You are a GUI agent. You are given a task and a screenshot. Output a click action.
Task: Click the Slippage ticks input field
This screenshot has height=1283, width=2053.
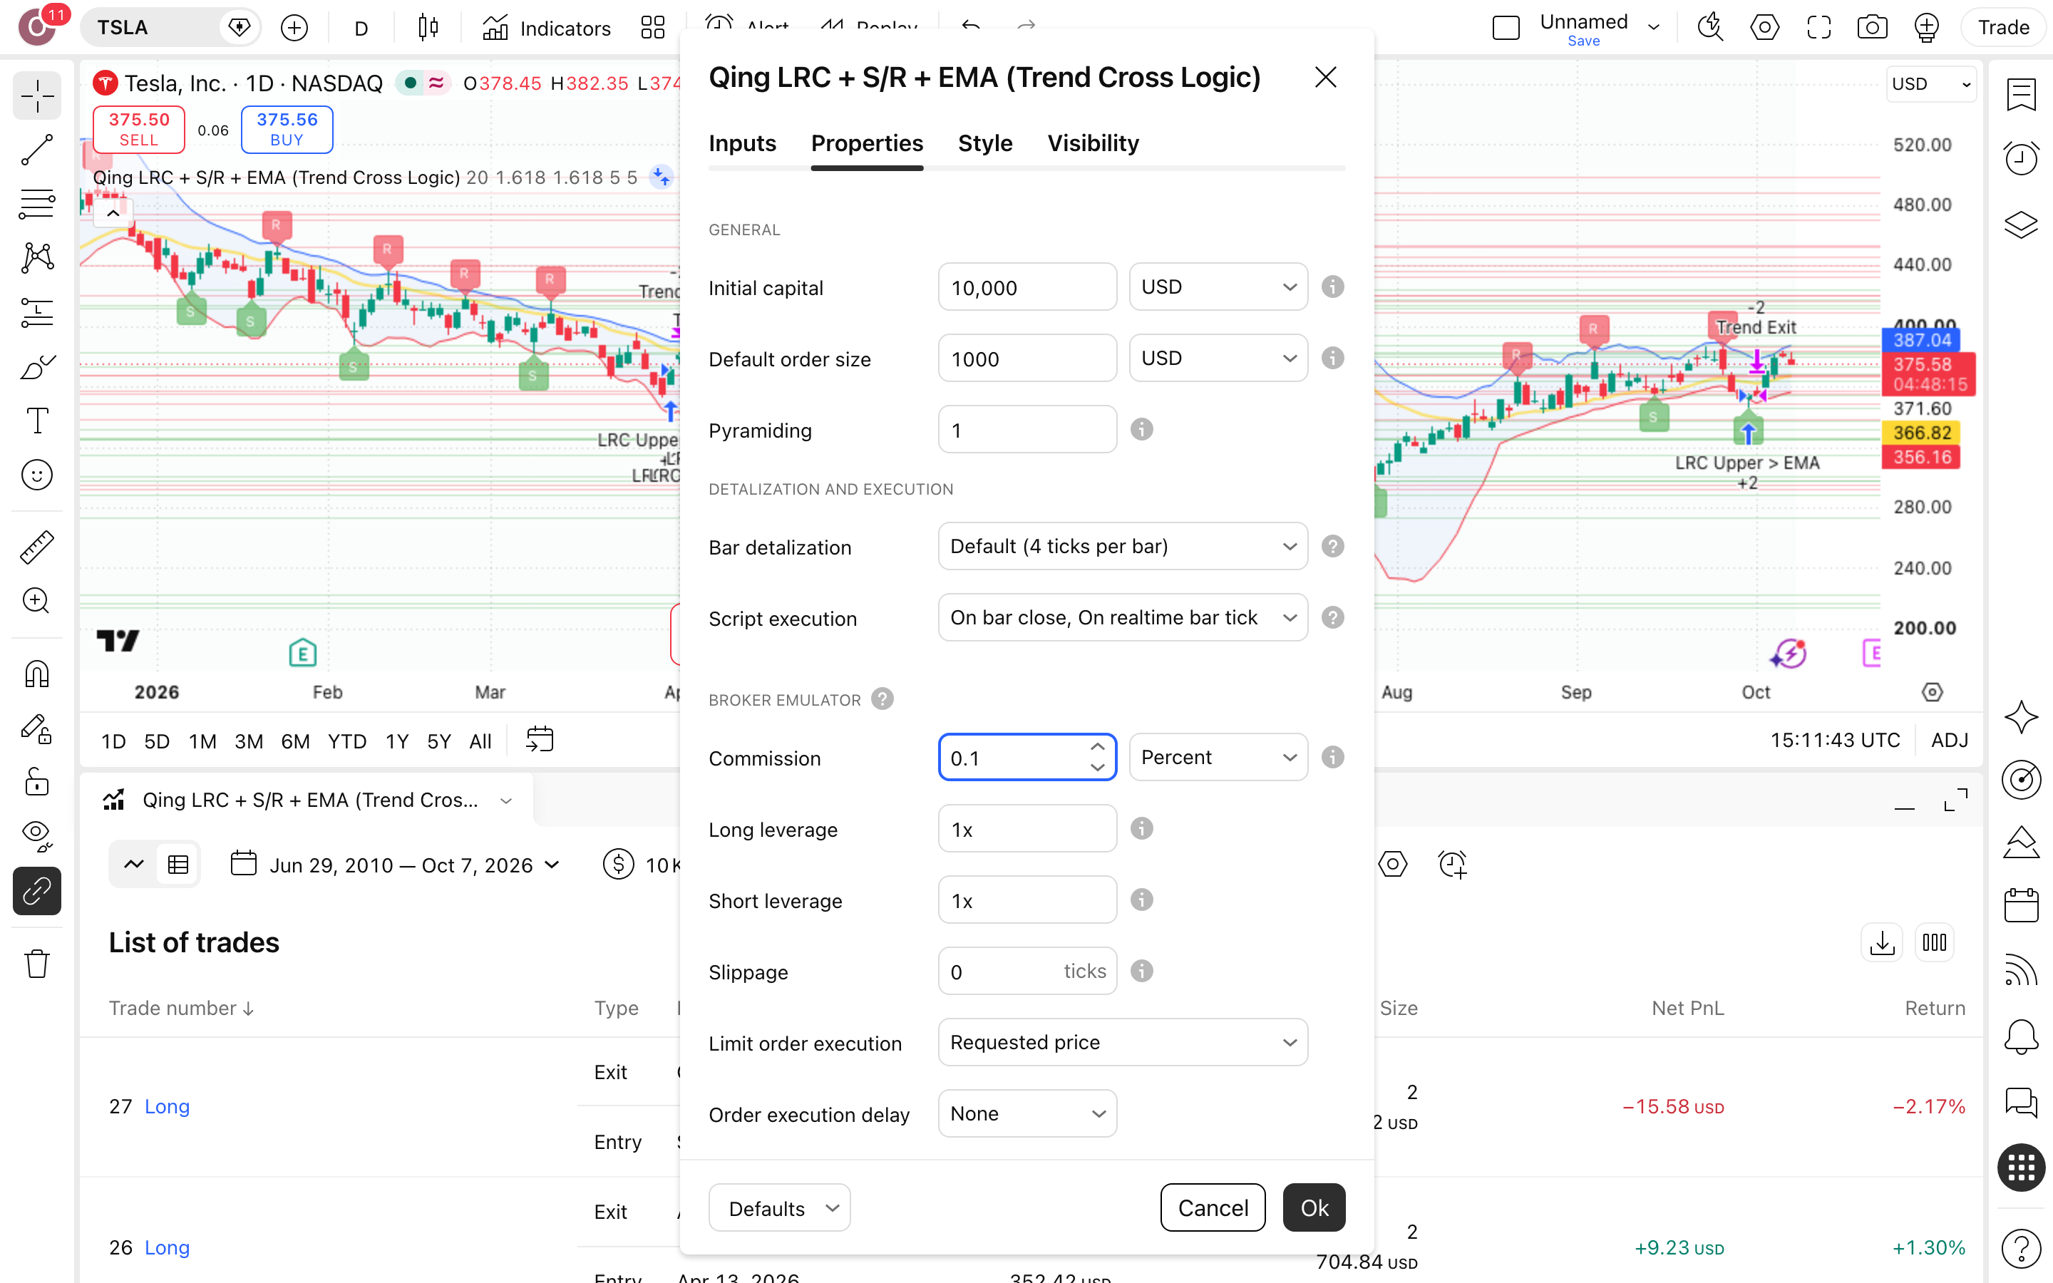pos(1027,971)
